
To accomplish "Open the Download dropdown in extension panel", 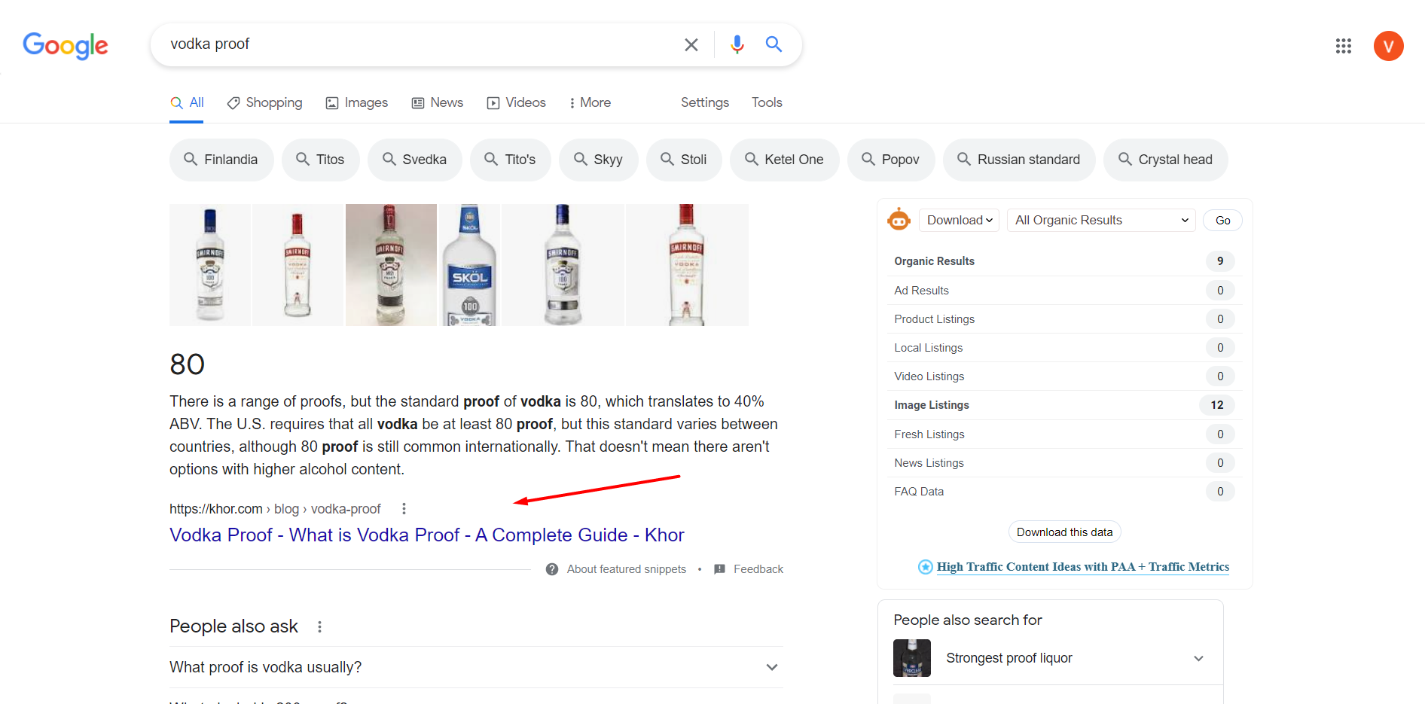I will pyautogui.click(x=959, y=220).
